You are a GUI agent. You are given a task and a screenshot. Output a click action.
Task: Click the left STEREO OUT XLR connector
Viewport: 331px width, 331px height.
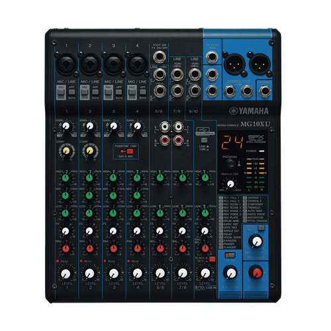pyautogui.click(x=234, y=64)
